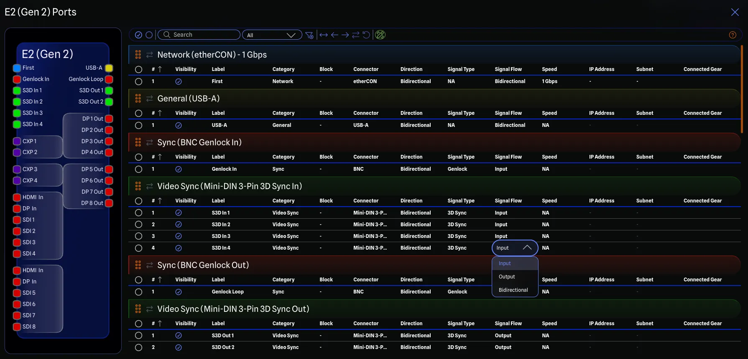This screenshot has height=359, width=748.
Task: Click the deselect-all circle icon in toolbar
Action: tap(149, 35)
